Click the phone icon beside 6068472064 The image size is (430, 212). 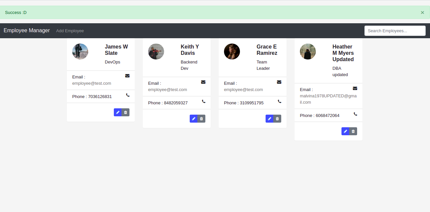[355, 114]
